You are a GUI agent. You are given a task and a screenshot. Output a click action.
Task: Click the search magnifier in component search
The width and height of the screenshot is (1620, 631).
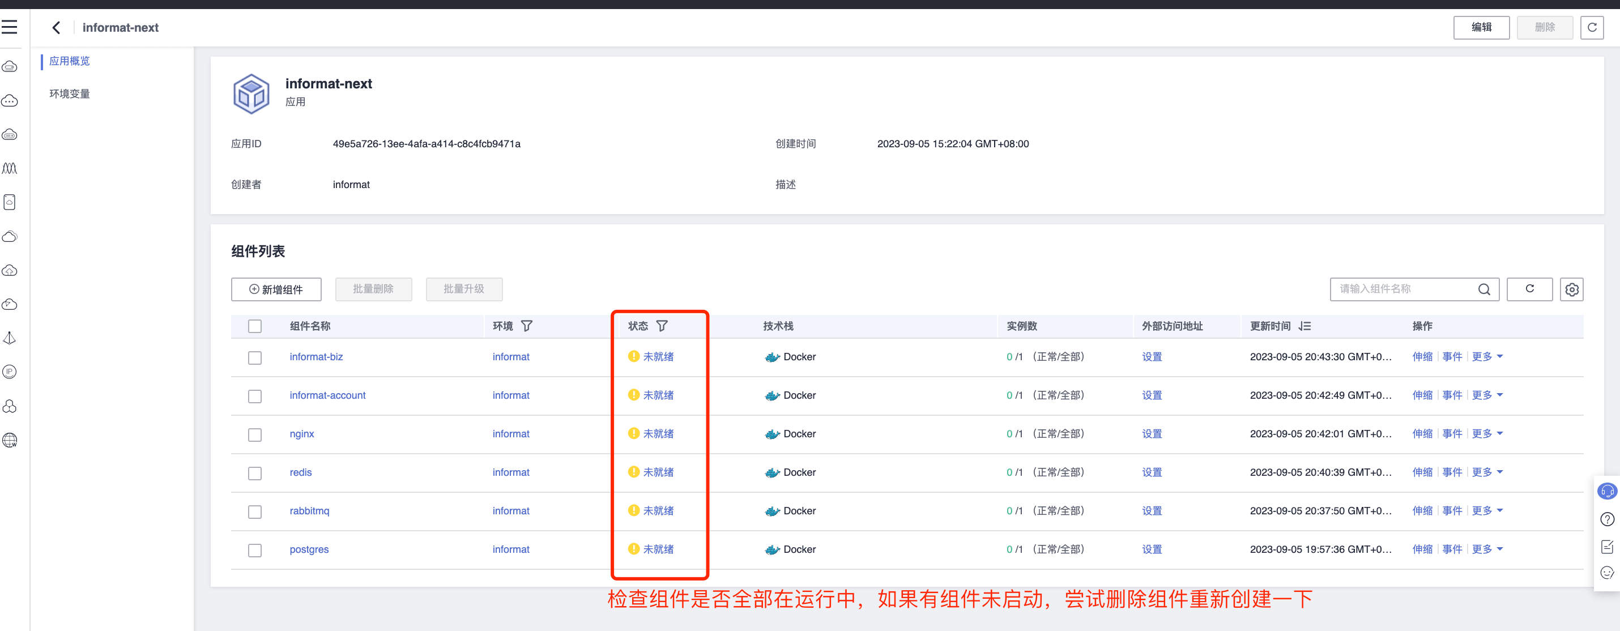[1483, 289]
